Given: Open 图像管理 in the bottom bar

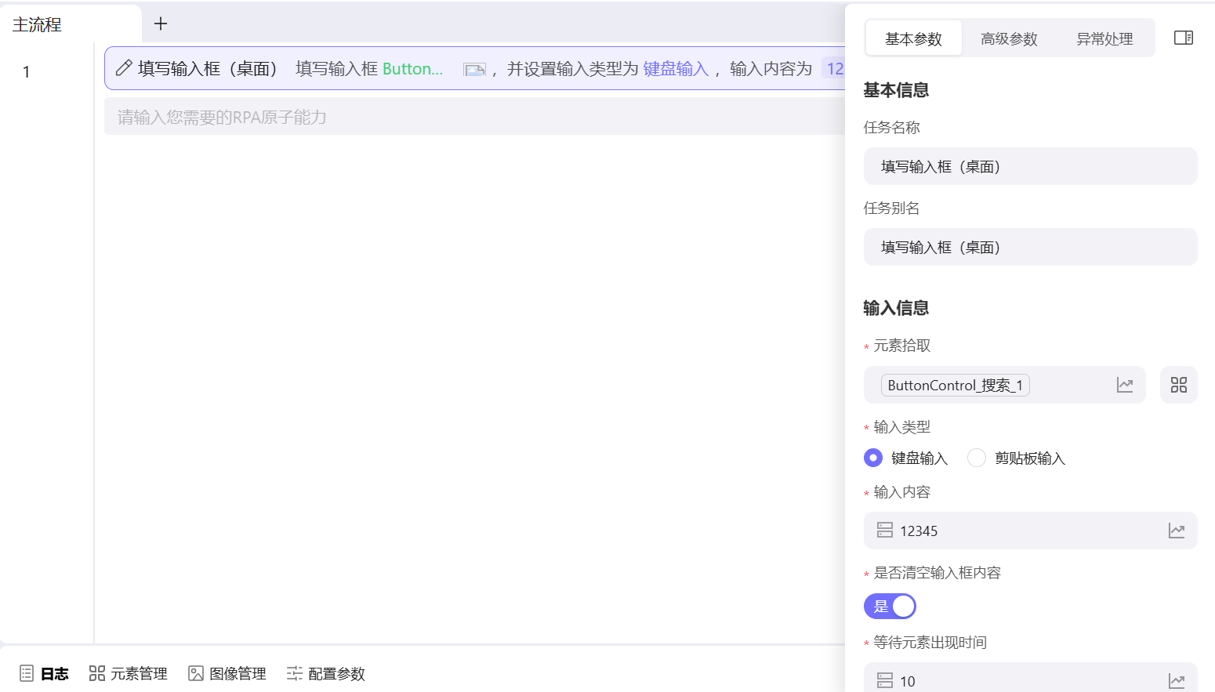Looking at the screenshot, I should coord(227,673).
